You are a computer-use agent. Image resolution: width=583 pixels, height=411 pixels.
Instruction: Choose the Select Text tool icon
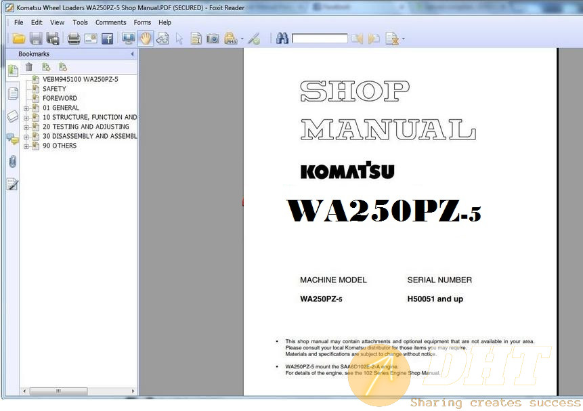click(196, 39)
